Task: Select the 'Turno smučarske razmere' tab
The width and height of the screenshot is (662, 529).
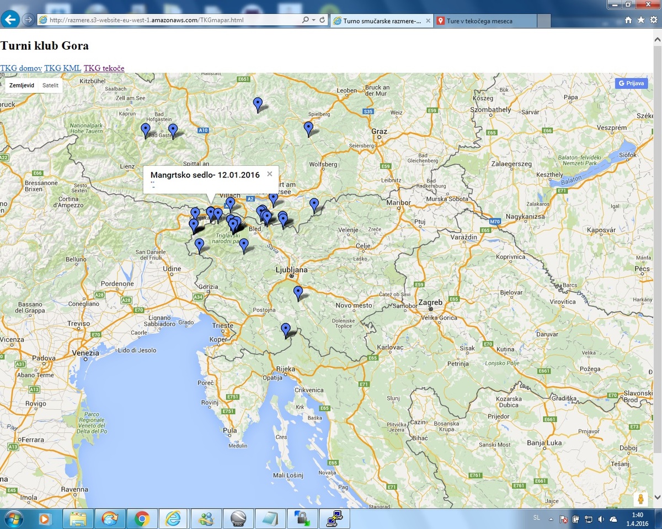Action: (381, 21)
